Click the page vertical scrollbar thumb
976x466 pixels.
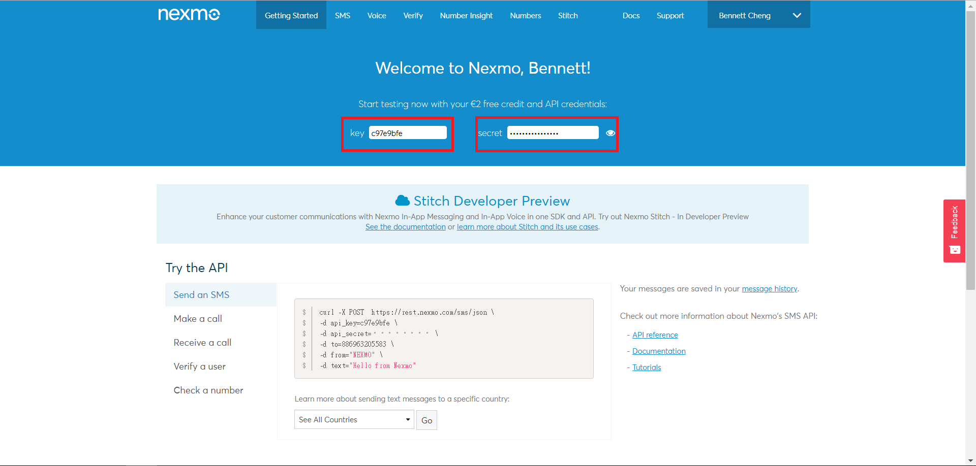970,152
